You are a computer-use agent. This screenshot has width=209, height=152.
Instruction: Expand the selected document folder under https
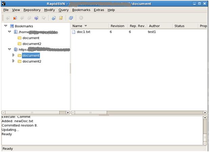(x=13, y=55)
